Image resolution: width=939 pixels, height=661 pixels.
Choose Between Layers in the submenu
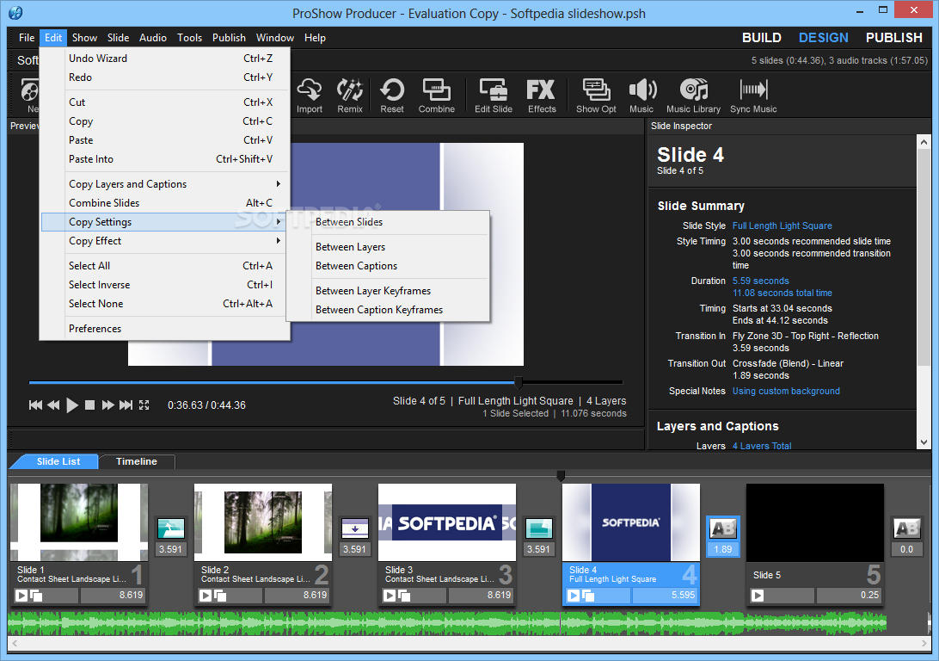(x=350, y=247)
